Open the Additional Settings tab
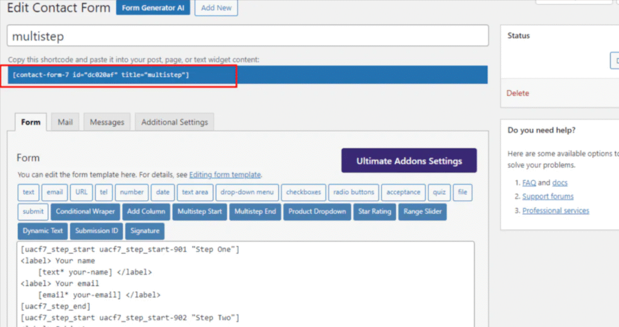This screenshot has height=327, width=619. [175, 122]
